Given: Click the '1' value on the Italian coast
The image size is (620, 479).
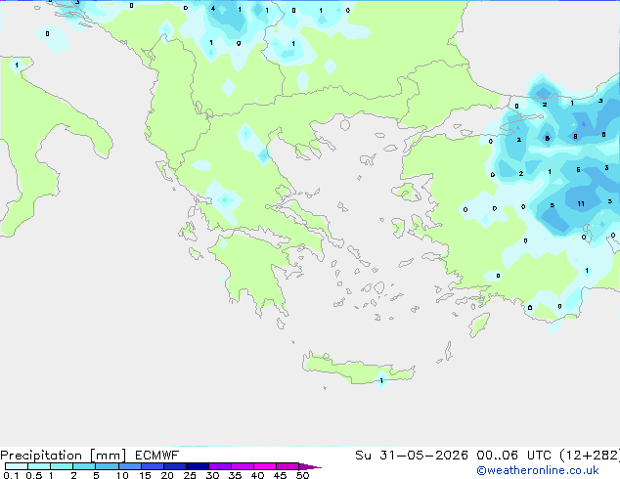Looking at the screenshot, I should [x=17, y=65].
